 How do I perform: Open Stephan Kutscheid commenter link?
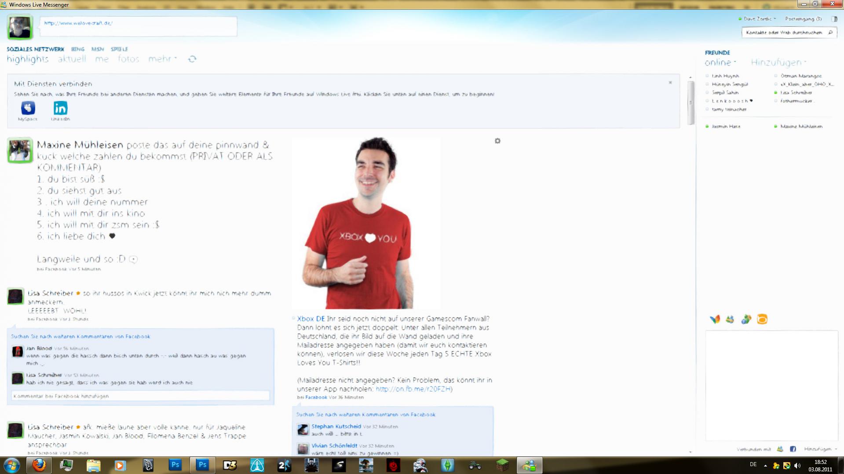click(336, 427)
